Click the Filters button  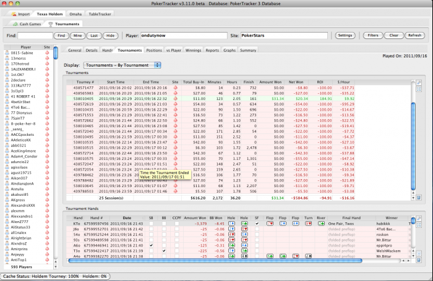coord(373,36)
